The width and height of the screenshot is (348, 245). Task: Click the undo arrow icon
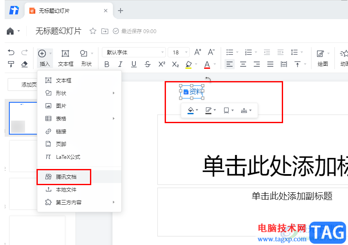(11, 53)
